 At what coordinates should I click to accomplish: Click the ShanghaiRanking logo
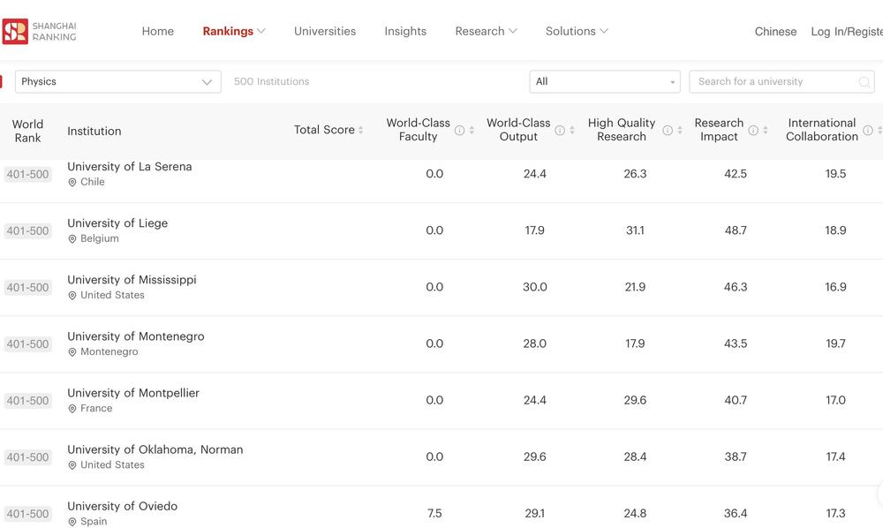coord(40,32)
